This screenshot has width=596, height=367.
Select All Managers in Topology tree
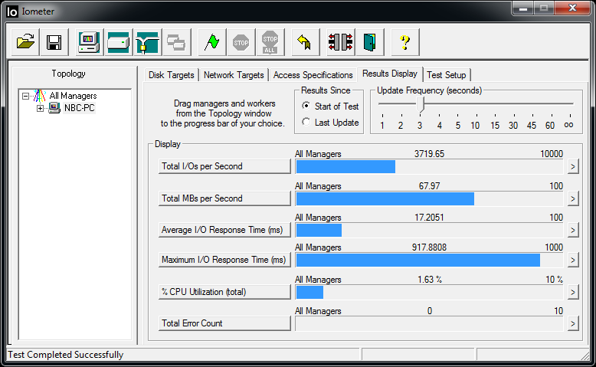[73, 96]
